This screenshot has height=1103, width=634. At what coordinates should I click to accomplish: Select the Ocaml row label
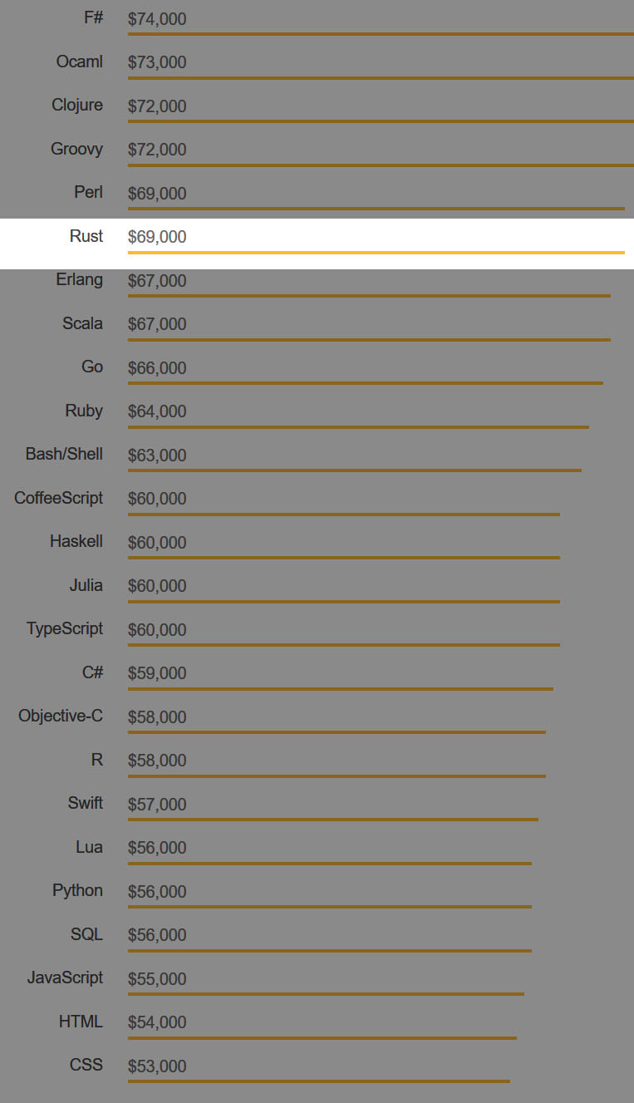coord(80,62)
